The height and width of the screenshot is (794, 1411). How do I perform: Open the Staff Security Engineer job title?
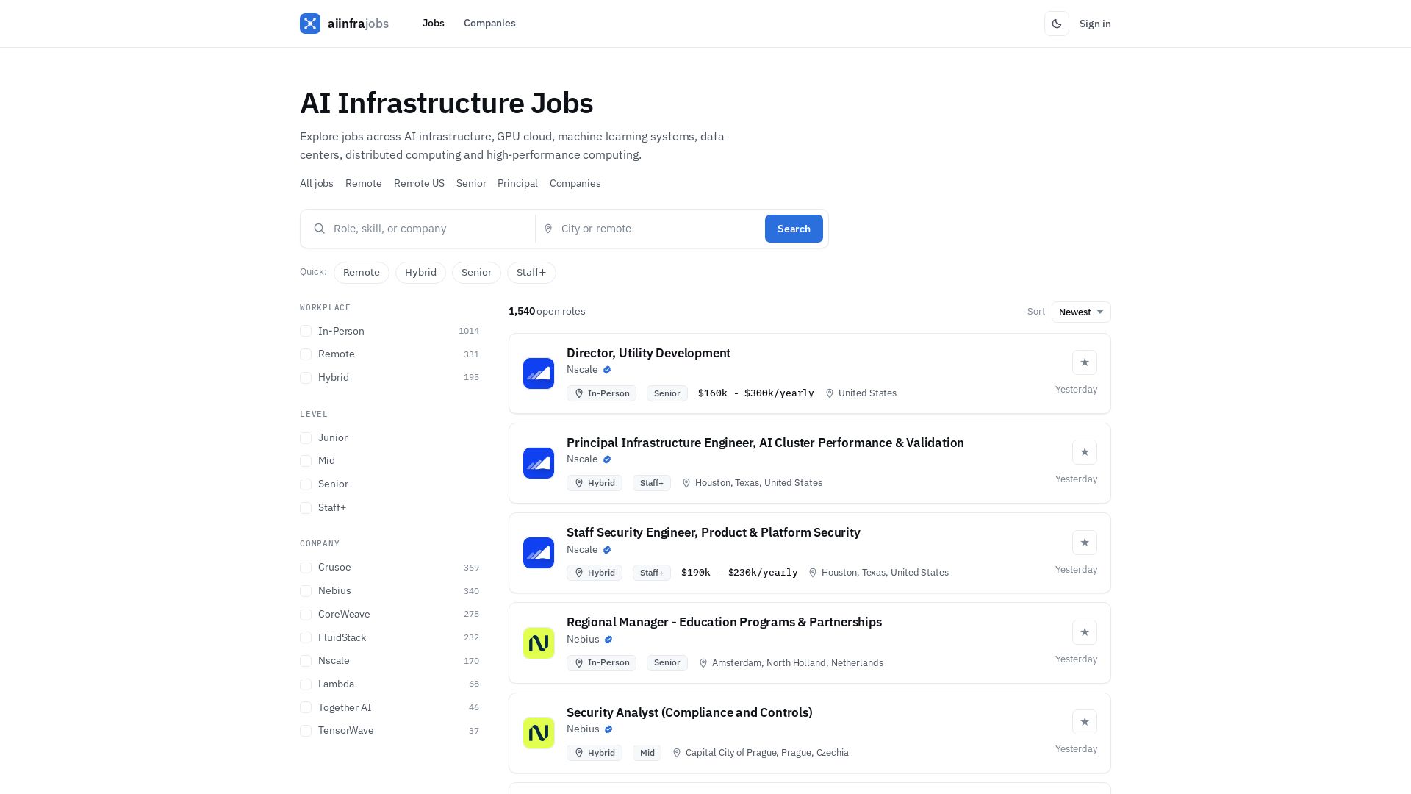tap(713, 533)
